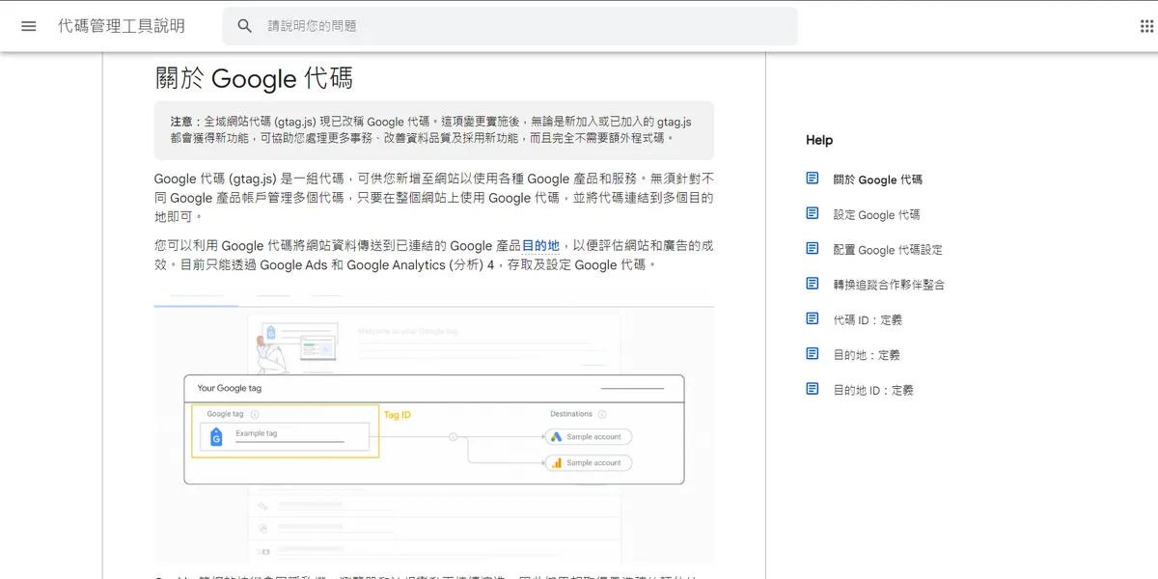Viewport: 1158px width, 579px height.
Task: Open the 目的地 ID：定義 sidebar link
Action: tap(873, 390)
